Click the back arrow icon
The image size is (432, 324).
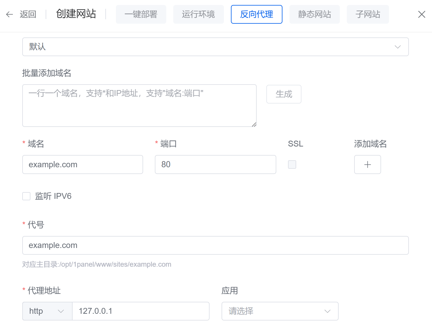[10, 14]
